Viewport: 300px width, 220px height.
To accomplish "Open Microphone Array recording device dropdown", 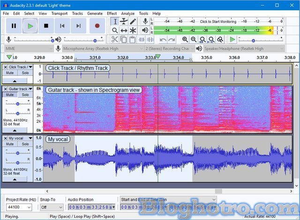I will tap(103, 49).
